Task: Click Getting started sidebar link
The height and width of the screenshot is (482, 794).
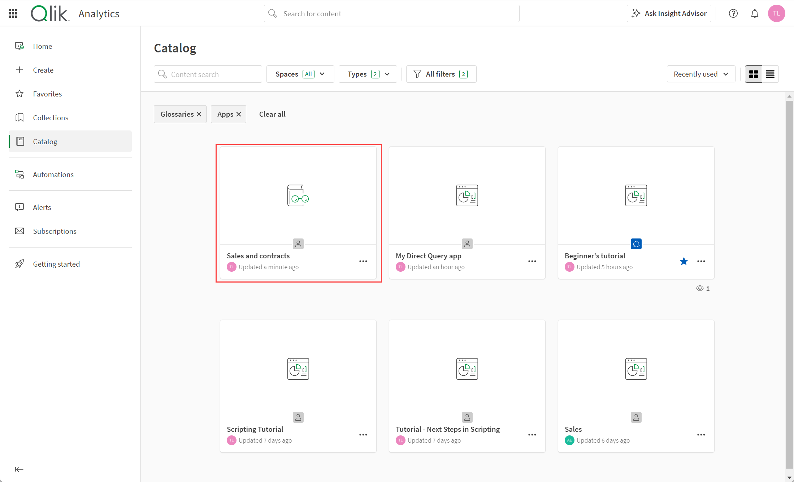Action: tap(56, 264)
